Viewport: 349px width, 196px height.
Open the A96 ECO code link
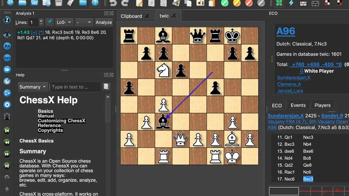click(286, 31)
